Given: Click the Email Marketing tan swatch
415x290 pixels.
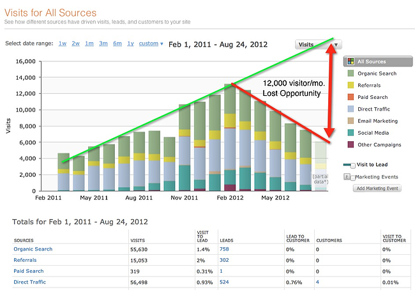Looking at the screenshot, I should pos(351,121).
